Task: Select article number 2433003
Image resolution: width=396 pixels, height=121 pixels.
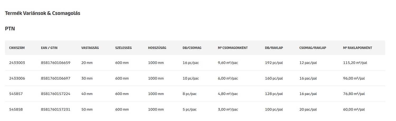Action: (17, 63)
